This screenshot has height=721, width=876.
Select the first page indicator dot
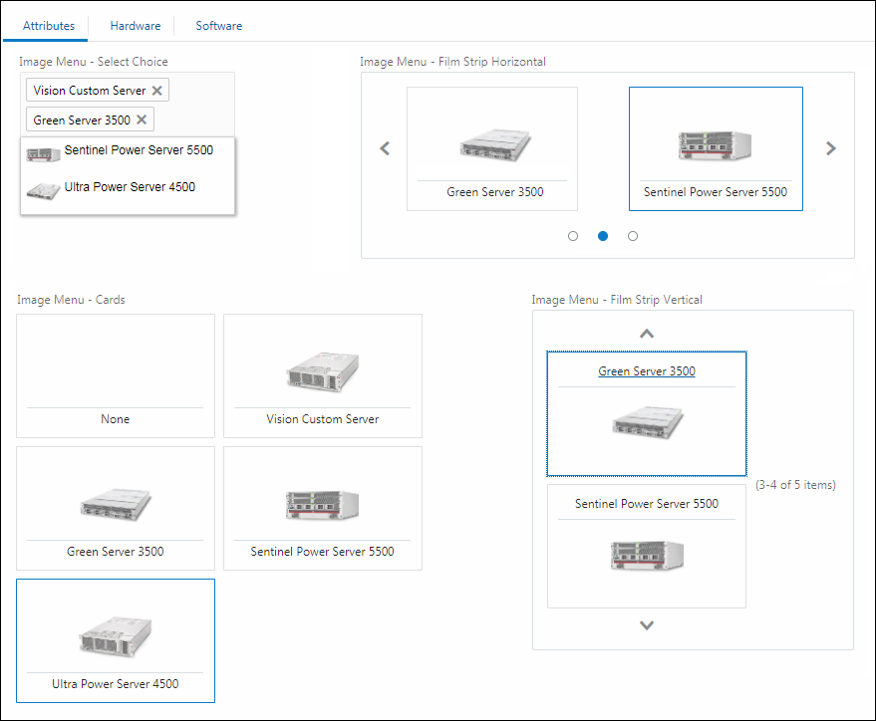(x=572, y=236)
